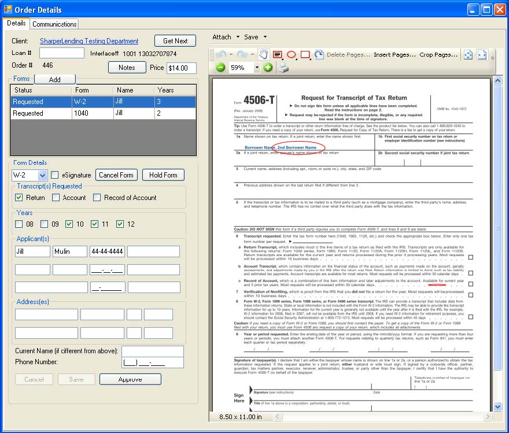Click the Current Name input field
The image size is (509, 433).
click(153, 351)
